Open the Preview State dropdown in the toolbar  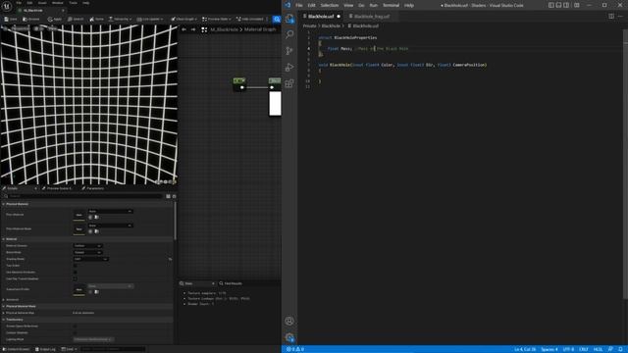point(217,19)
